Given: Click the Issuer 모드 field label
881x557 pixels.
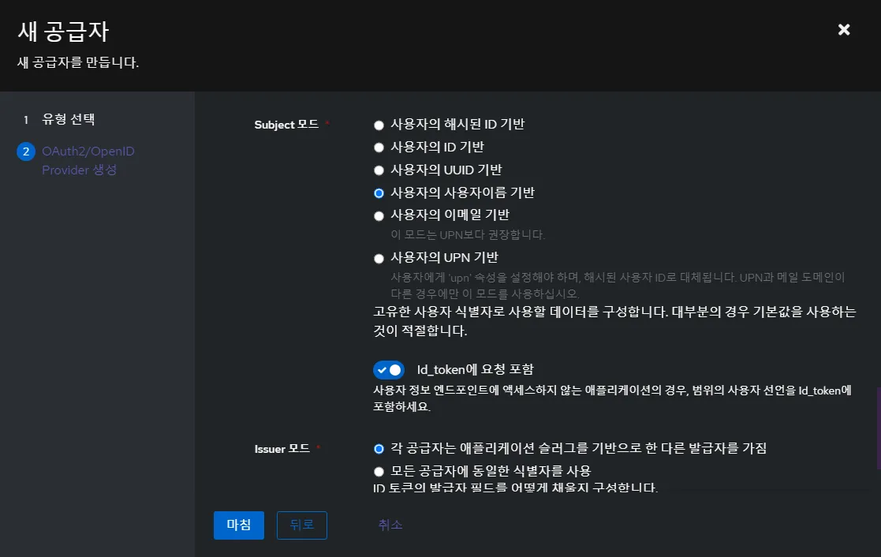Looking at the screenshot, I should pos(280,449).
